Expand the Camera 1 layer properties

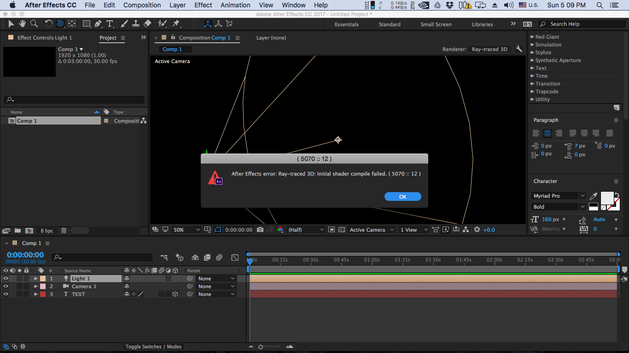pos(36,286)
